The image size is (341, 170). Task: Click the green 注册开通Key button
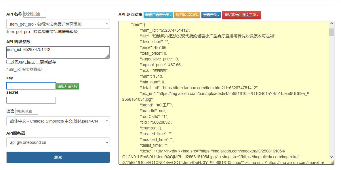(x=67, y=86)
